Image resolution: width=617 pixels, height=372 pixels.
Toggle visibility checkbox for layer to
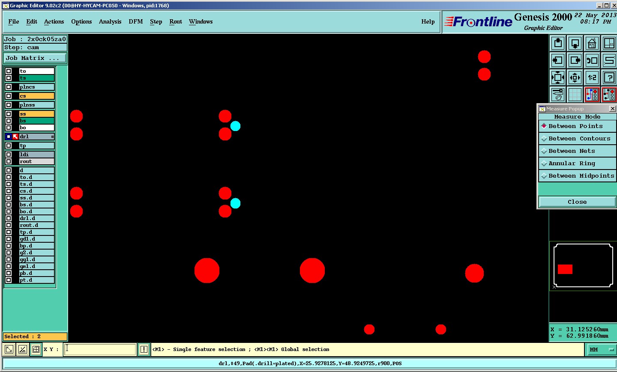[9, 71]
